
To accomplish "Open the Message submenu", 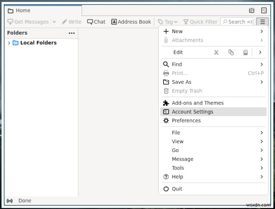I will (213, 159).
